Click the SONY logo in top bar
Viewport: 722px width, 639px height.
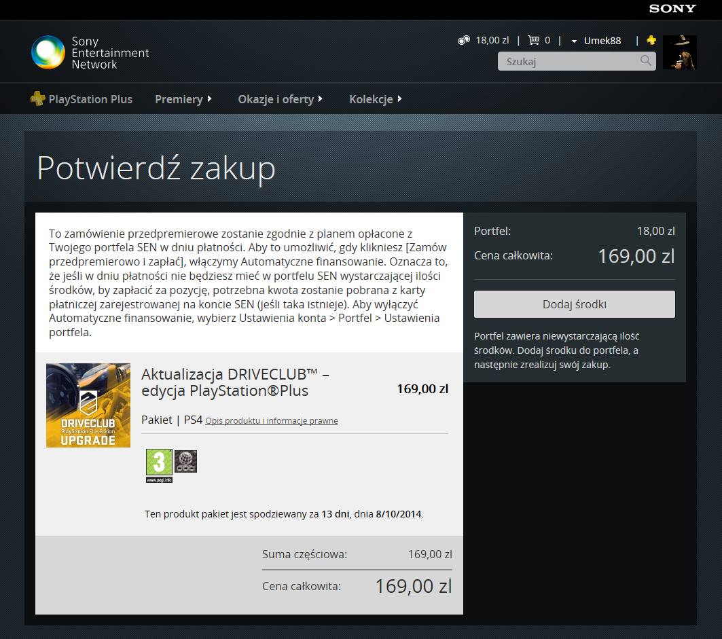point(672,9)
